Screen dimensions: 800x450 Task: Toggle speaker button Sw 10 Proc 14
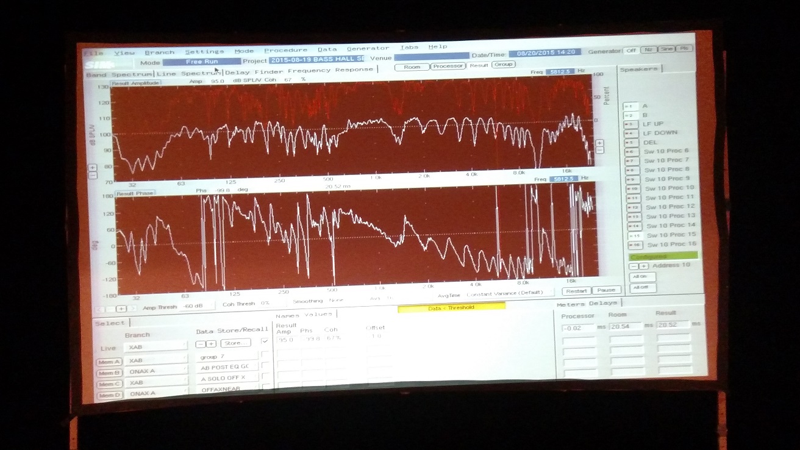point(635,226)
